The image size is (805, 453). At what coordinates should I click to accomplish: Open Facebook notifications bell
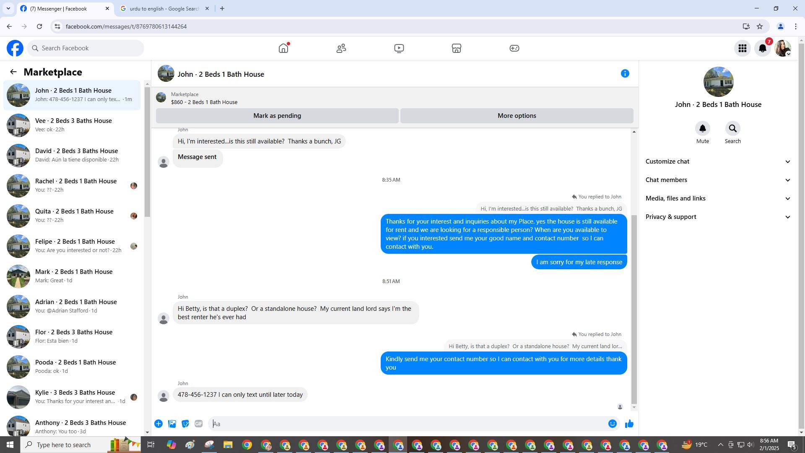762,48
